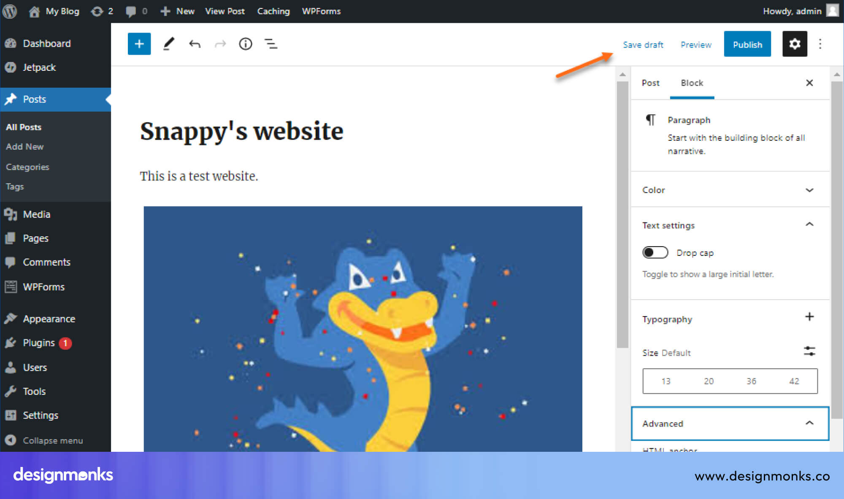Click Save draft link
Screen dimensions: 844x499
coord(643,45)
